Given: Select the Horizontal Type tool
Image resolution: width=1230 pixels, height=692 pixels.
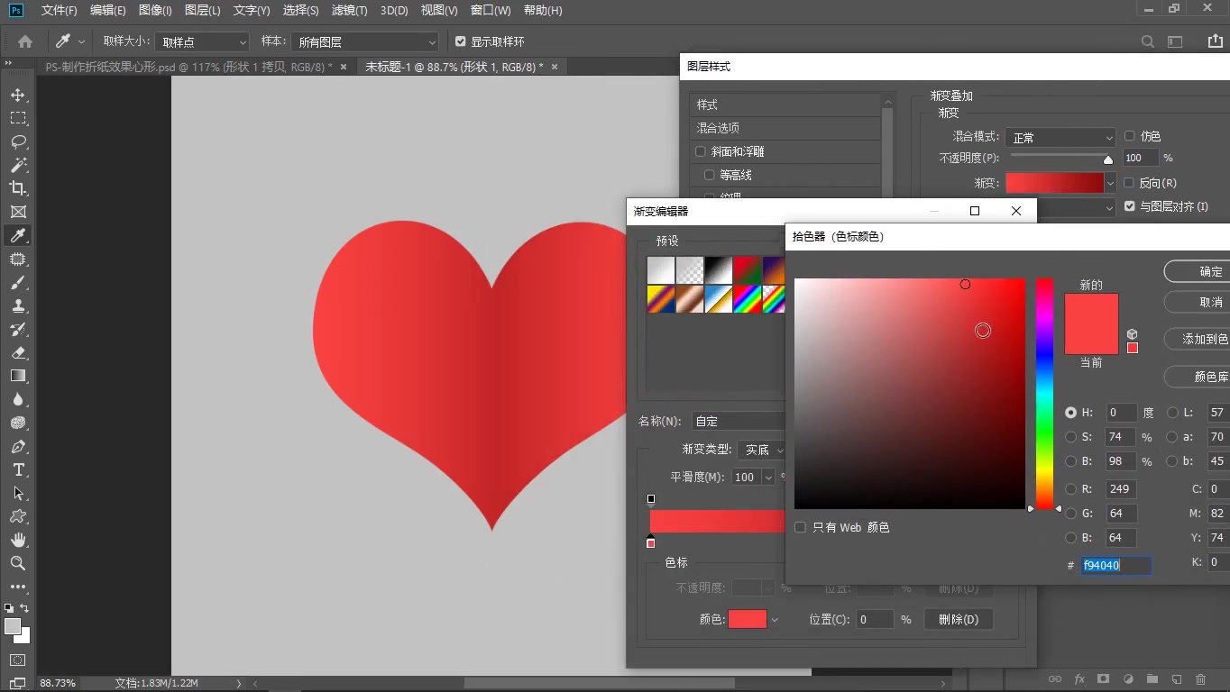Looking at the screenshot, I should (18, 469).
